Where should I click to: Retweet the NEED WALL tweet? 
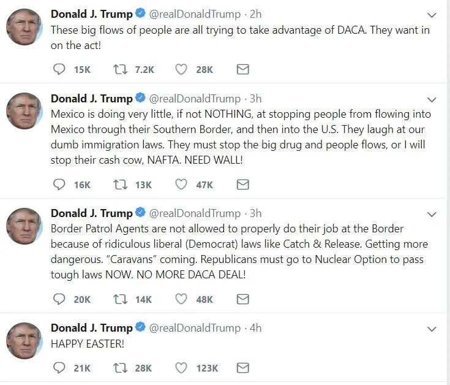click(x=120, y=185)
